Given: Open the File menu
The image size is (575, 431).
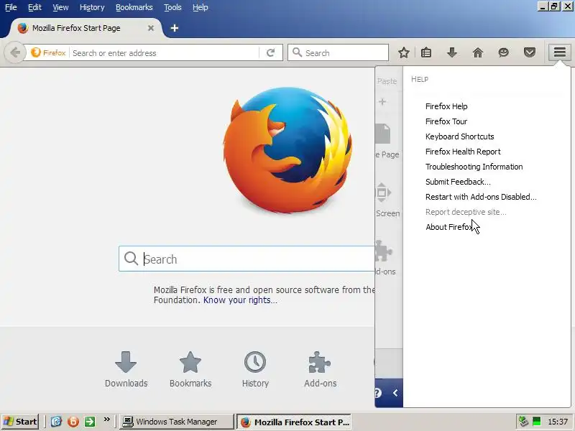Looking at the screenshot, I should pos(11,7).
